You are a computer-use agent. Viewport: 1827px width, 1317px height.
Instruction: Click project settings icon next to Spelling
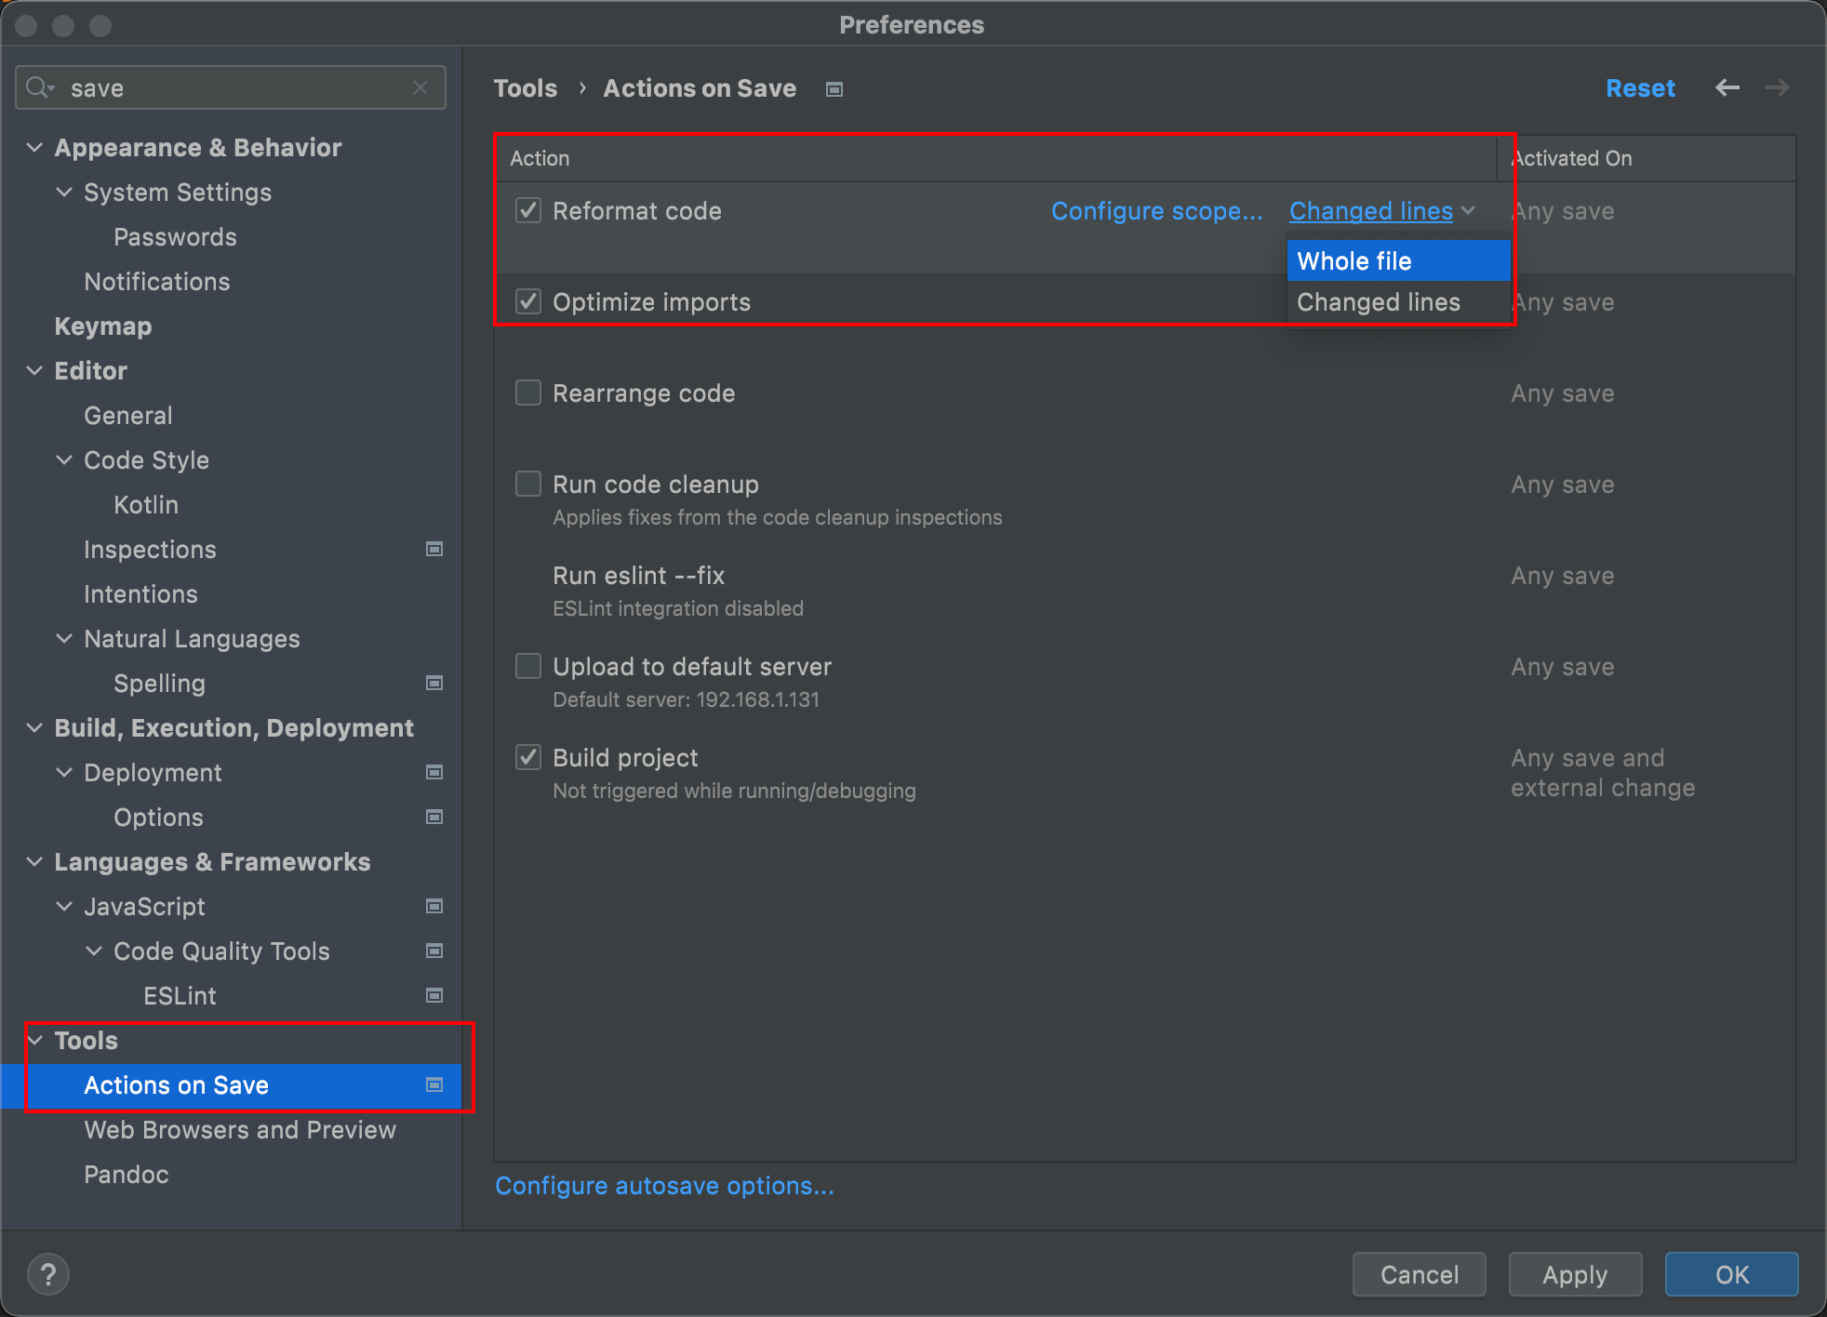pyautogui.click(x=434, y=683)
